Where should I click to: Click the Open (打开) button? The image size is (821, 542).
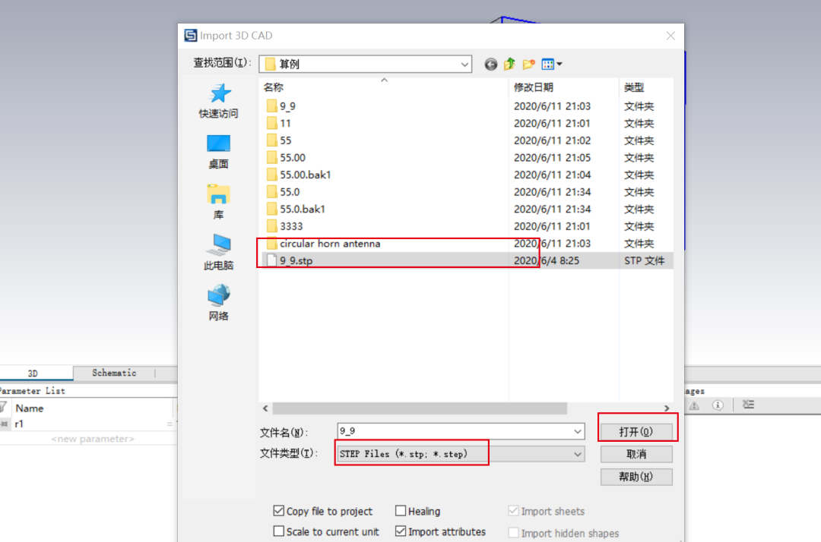(636, 432)
